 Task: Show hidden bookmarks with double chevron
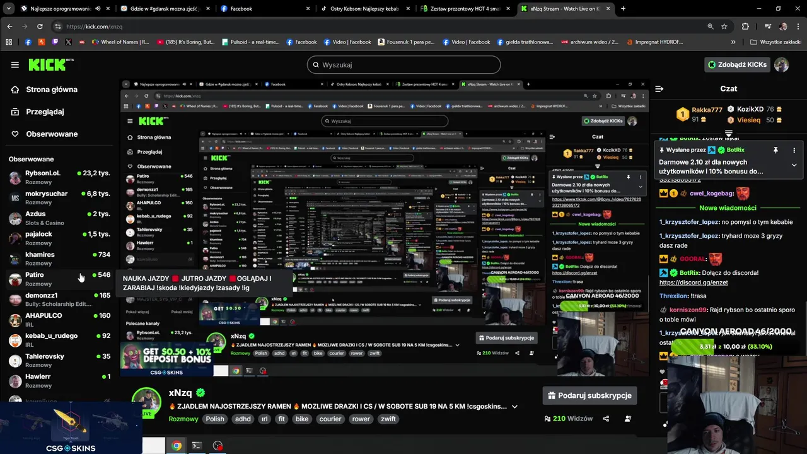pos(733,42)
